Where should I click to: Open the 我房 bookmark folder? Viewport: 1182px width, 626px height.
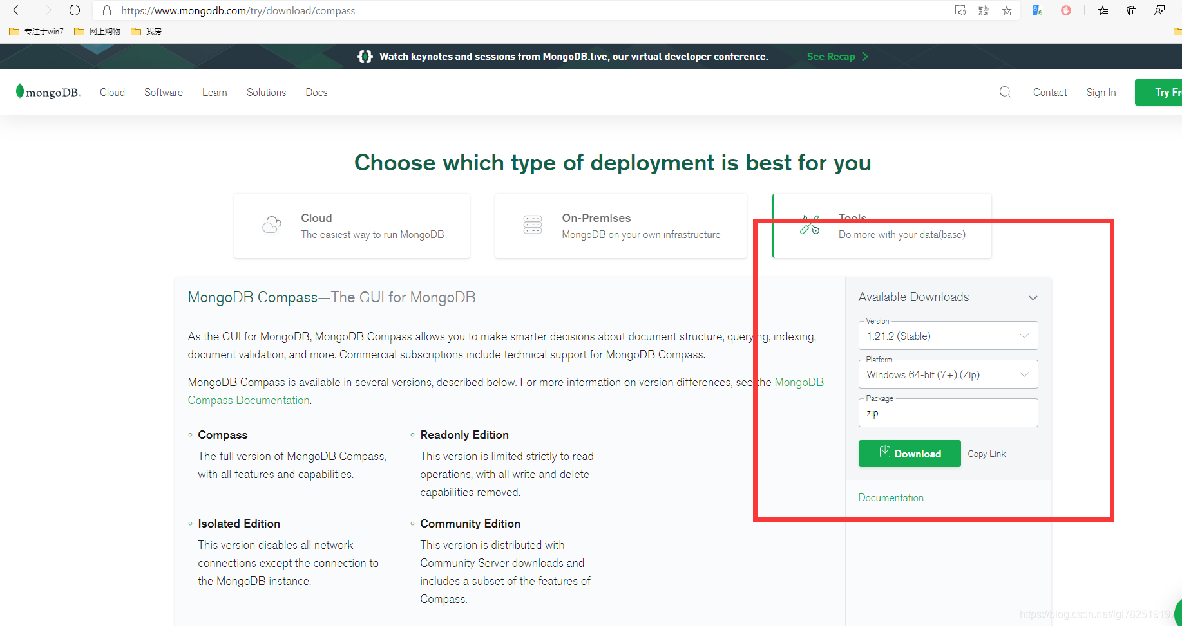point(146,31)
